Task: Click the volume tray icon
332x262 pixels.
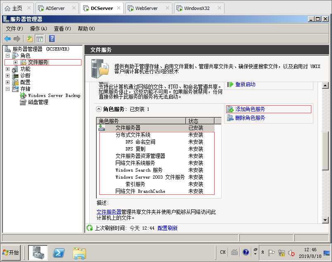Action: point(291,253)
